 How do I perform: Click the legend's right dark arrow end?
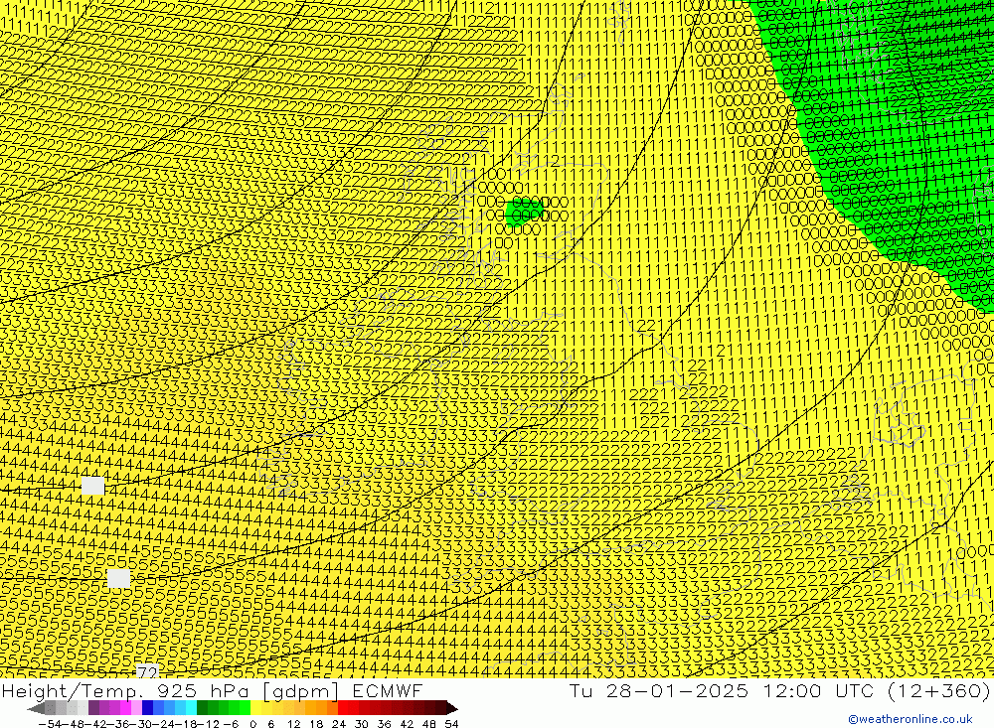coord(452,708)
